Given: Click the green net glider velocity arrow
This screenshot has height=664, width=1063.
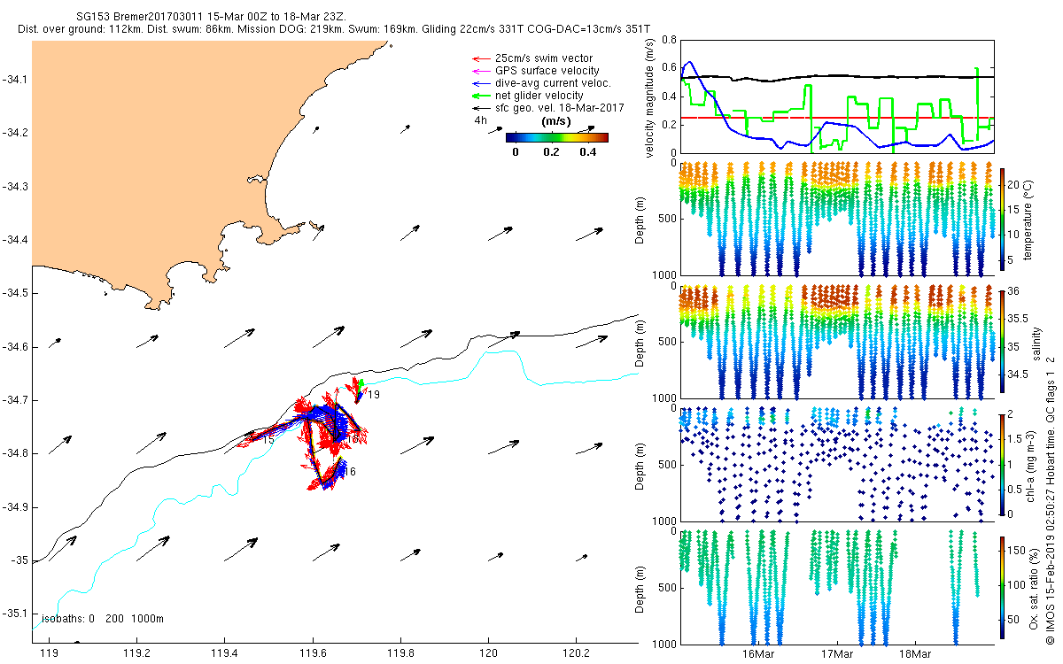Looking at the screenshot, I should click(480, 96).
